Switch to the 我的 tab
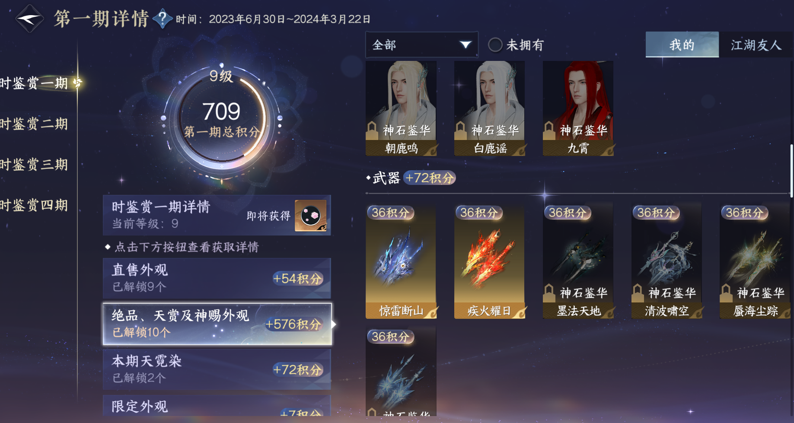The height and width of the screenshot is (423, 794). 682,45
